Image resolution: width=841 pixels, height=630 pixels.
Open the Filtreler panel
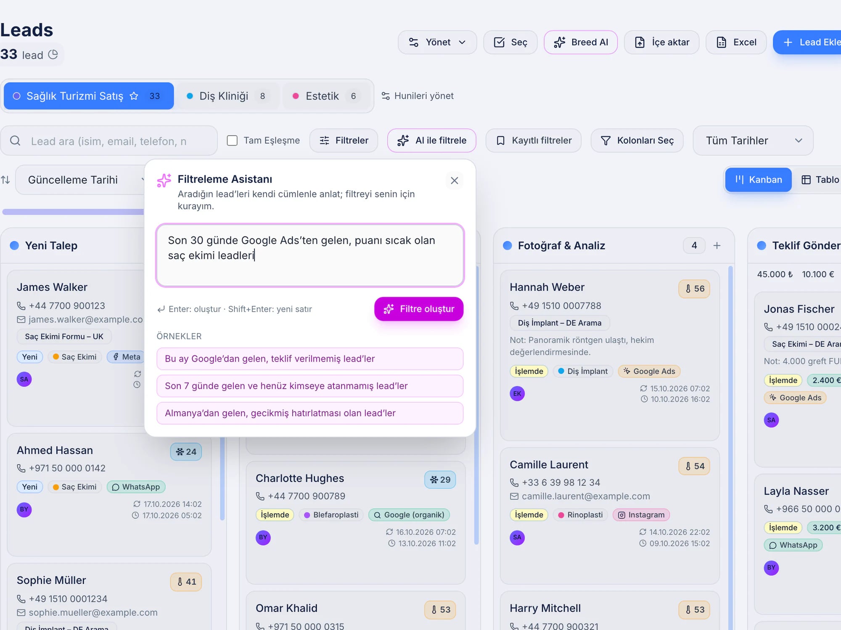(x=344, y=140)
